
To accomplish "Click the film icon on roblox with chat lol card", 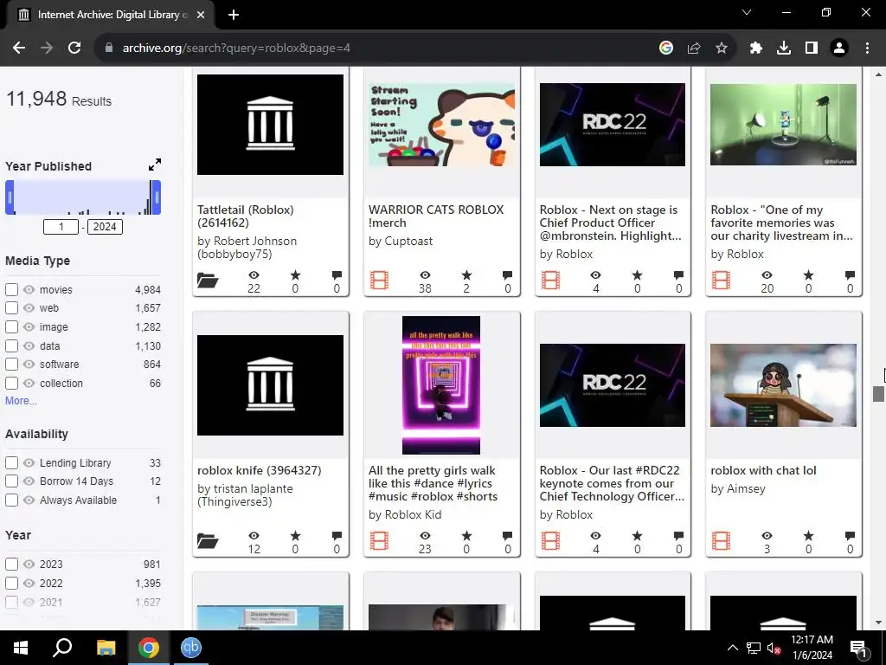I will 721,541.
